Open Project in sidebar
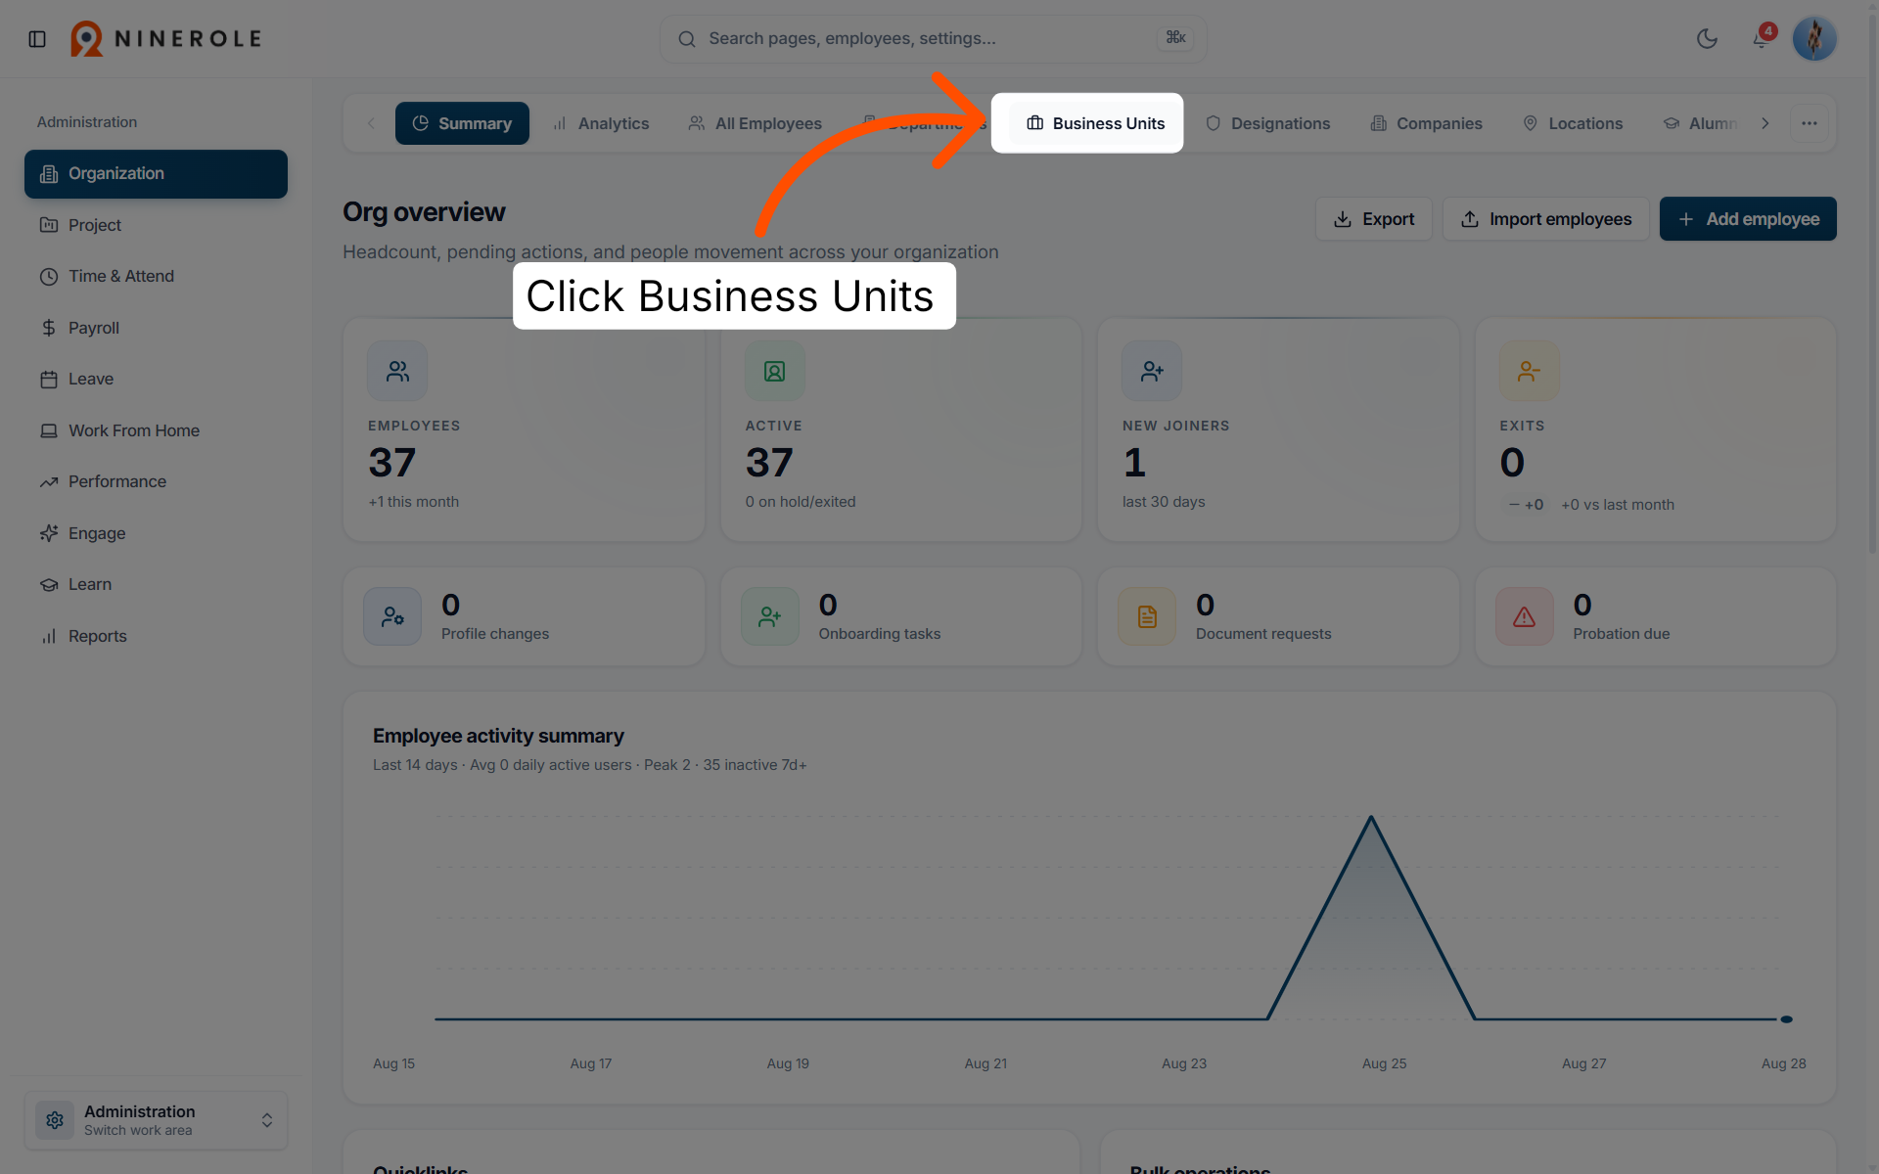The height and width of the screenshot is (1174, 1879). point(156,225)
